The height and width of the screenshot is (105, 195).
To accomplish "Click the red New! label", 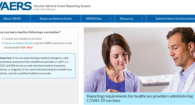I will [x=30, y=48].
